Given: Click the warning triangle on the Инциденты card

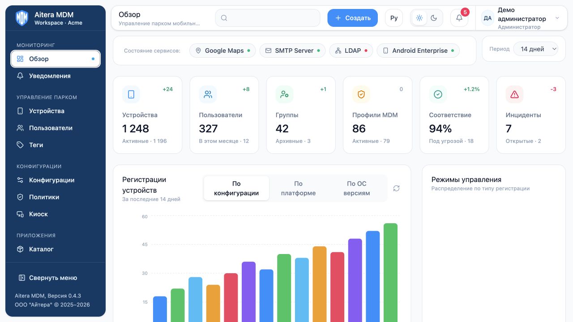Looking at the screenshot, I should 515,94.
